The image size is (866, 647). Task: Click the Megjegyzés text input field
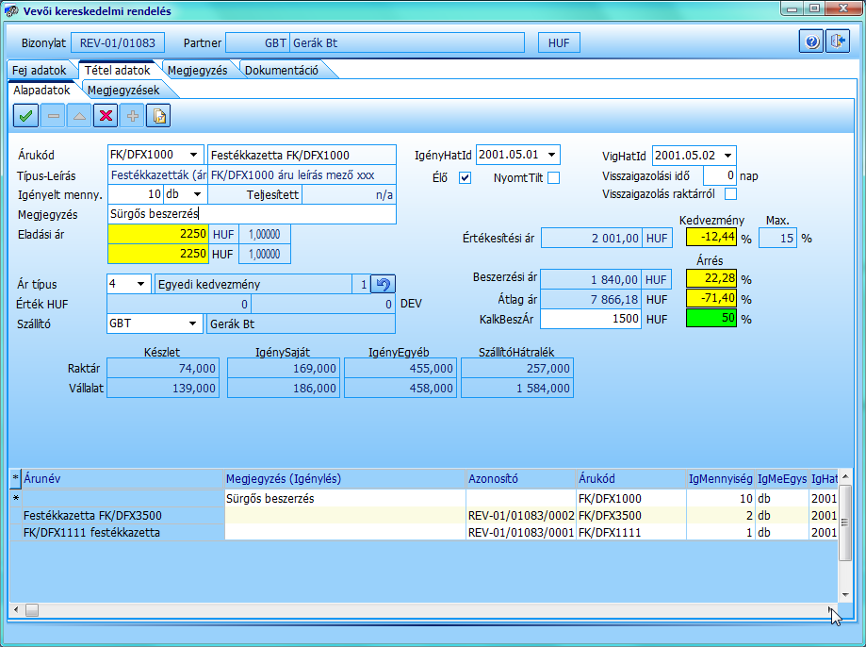[x=252, y=214]
